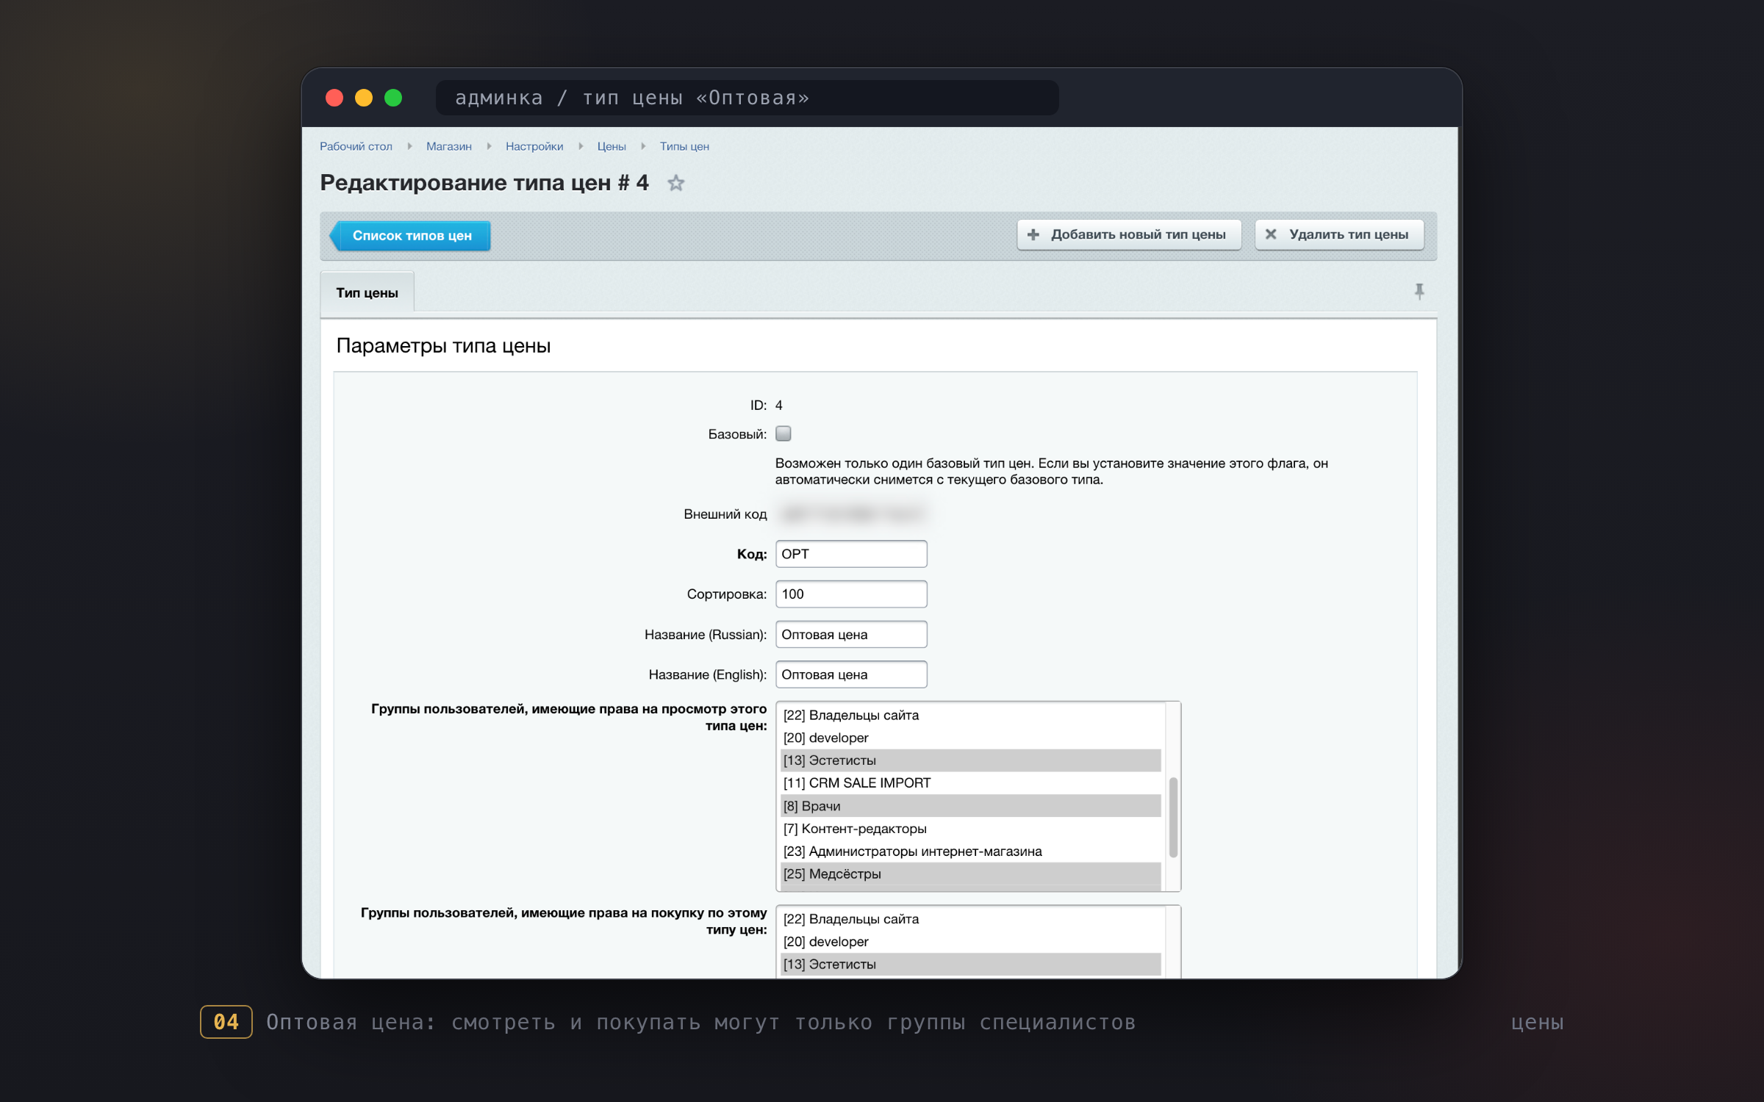Select [22] Владельцы сайта in purchase-rights list

tap(970, 919)
